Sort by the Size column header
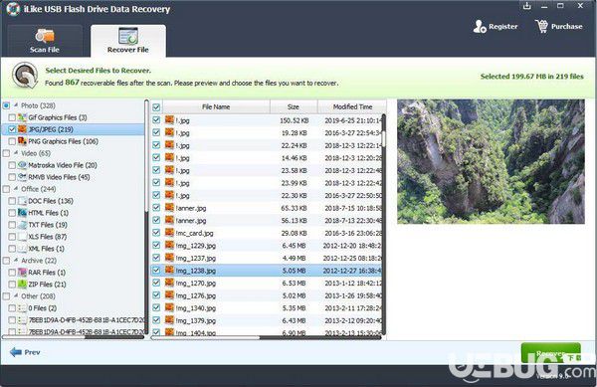The height and width of the screenshot is (387, 597). click(x=294, y=106)
